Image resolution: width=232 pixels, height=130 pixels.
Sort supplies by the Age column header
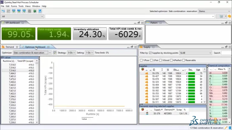coord(198,70)
